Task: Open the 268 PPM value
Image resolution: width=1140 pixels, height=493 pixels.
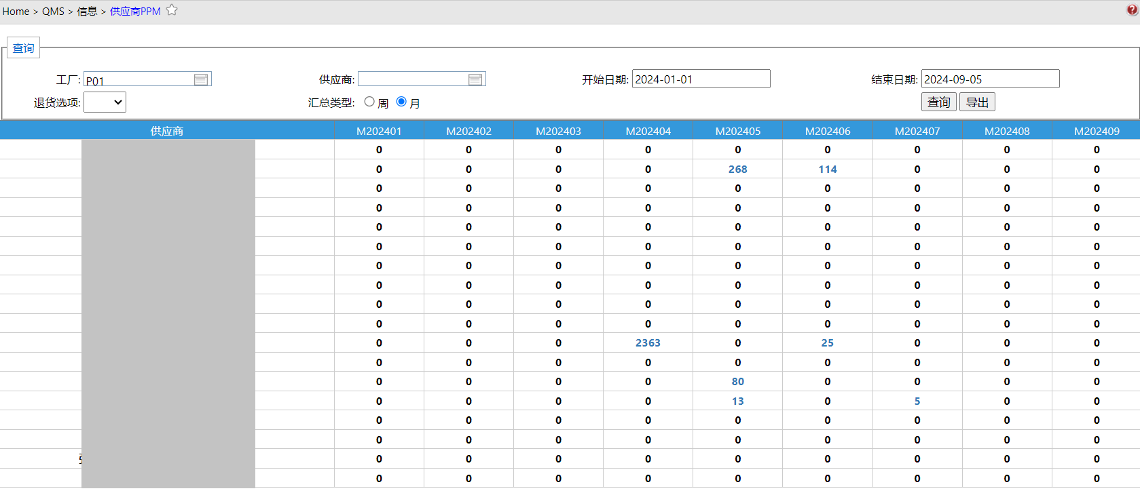Action: [737, 169]
